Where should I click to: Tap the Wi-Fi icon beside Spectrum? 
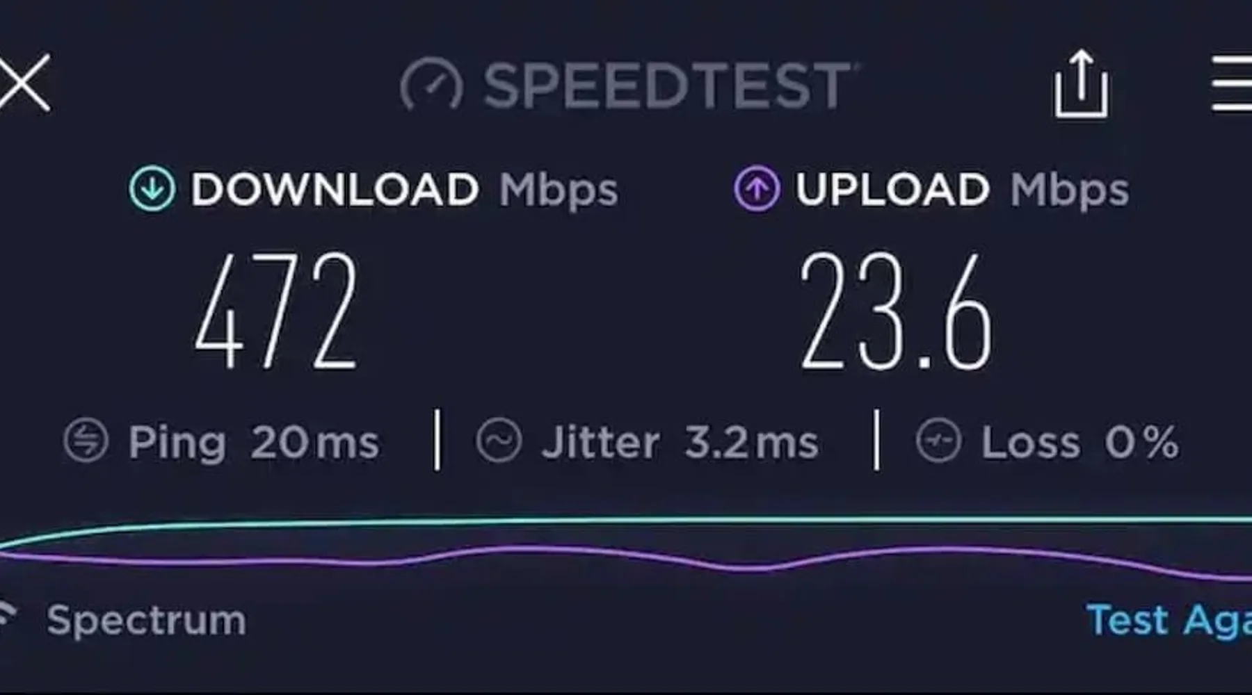pyautogui.click(x=7, y=616)
